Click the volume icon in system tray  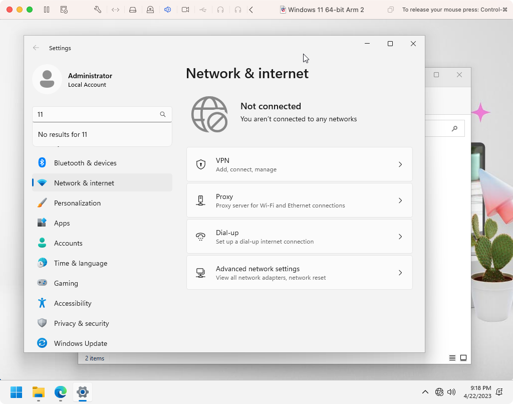[x=451, y=392]
